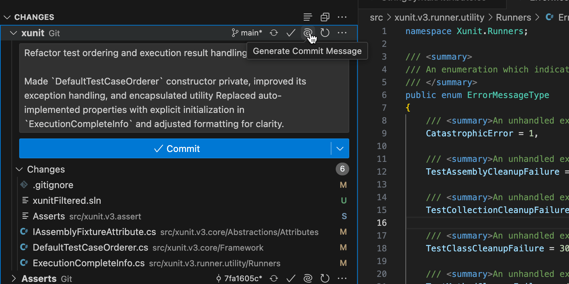Image resolution: width=569 pixels, height=284 pixels.
Task: Click the collapse all repositories icon
Action: click(325, 17)
